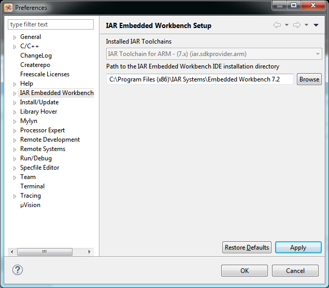This screenshot has height=288, width=329.
Task: Open µVision preferences item
Action: [30, 205]
